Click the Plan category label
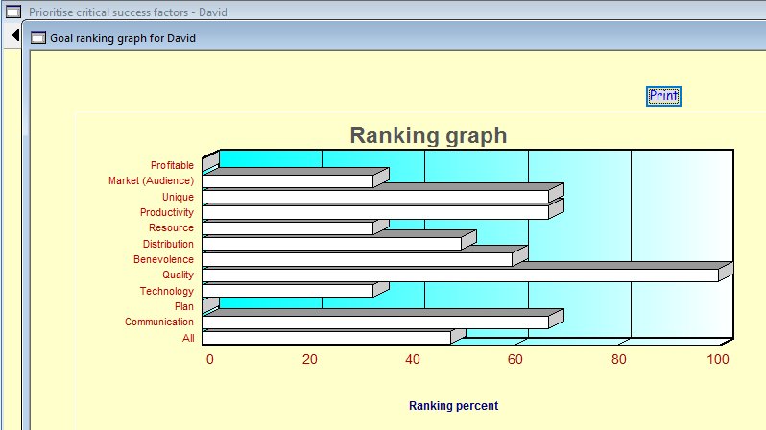 pyautogui.click(x=183, y=306)
